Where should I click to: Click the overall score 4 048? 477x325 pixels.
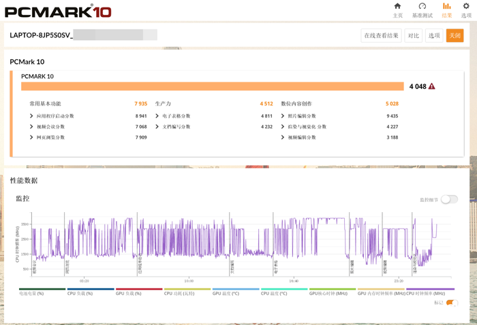418,86
